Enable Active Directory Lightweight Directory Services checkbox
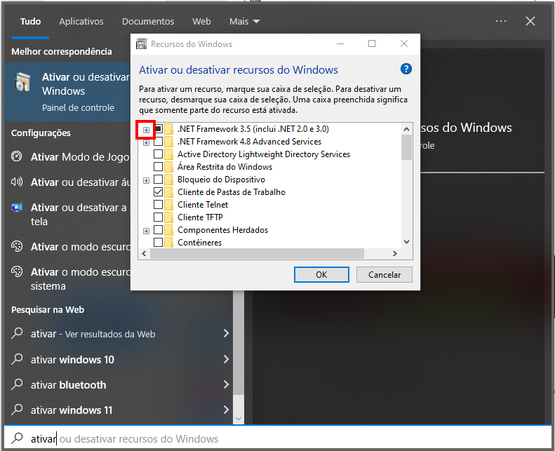This screenshot has width=555, height=451. (158, 154)
